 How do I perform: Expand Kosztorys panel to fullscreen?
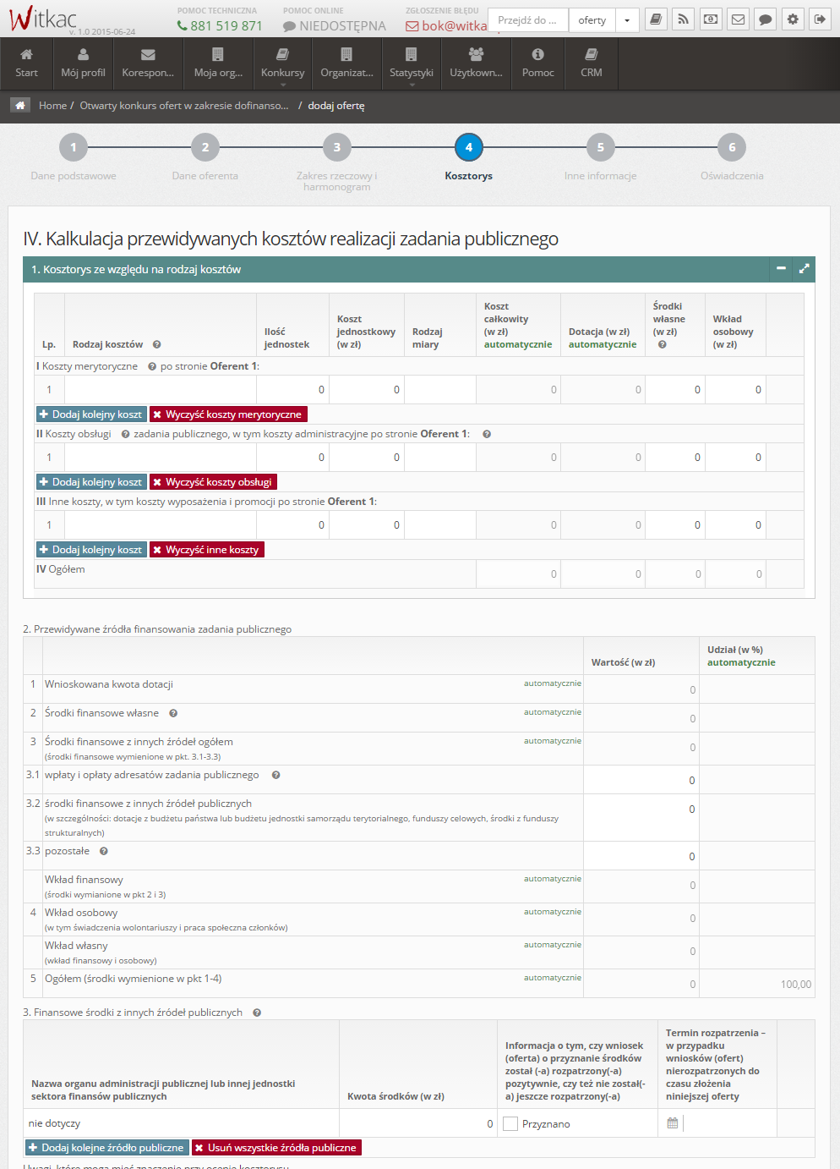pos(805,269)
